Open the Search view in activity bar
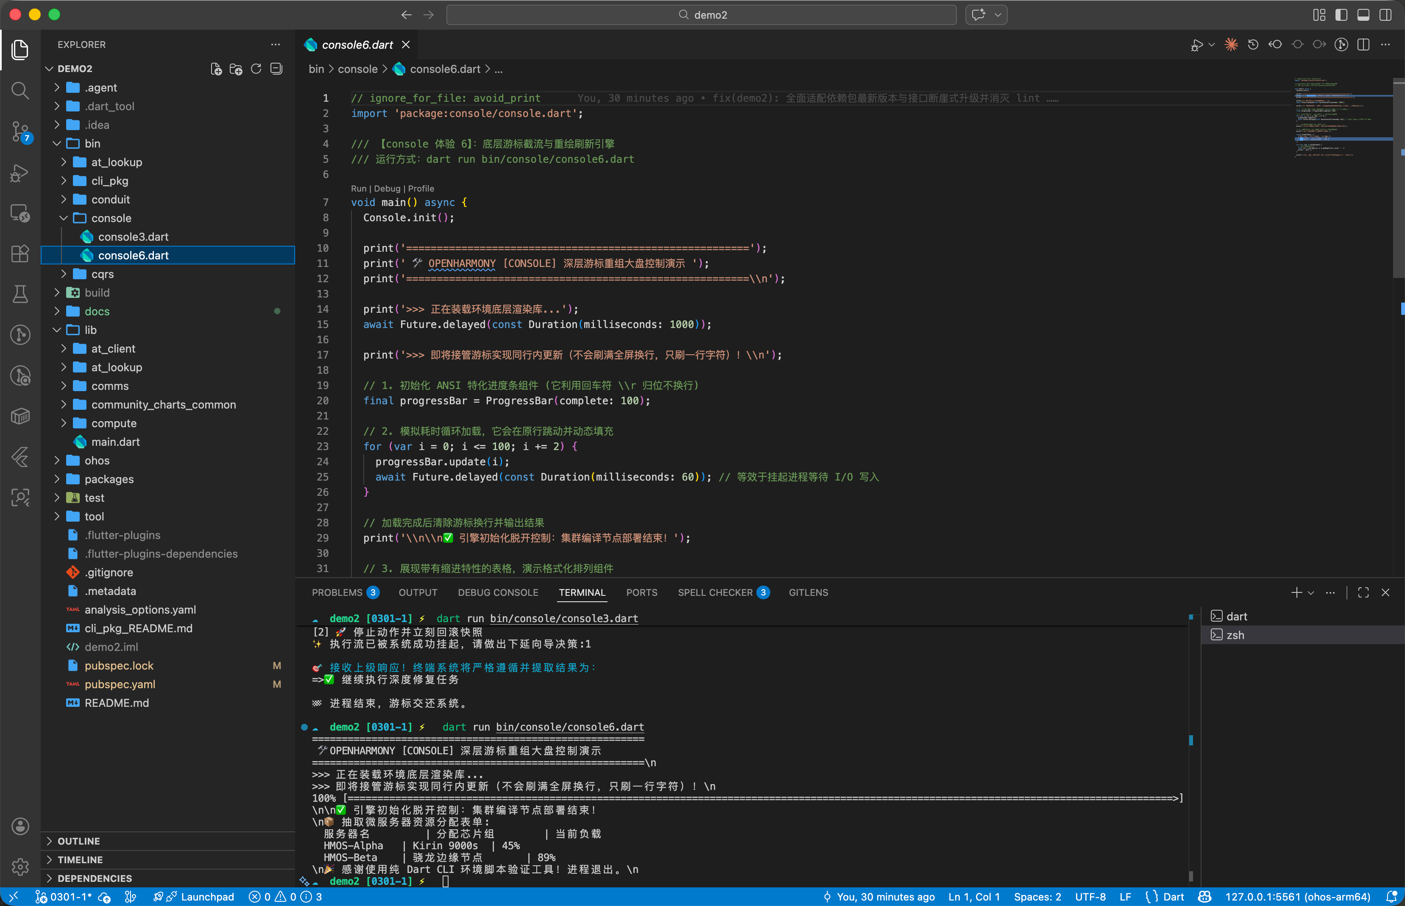 coord(20,90)
